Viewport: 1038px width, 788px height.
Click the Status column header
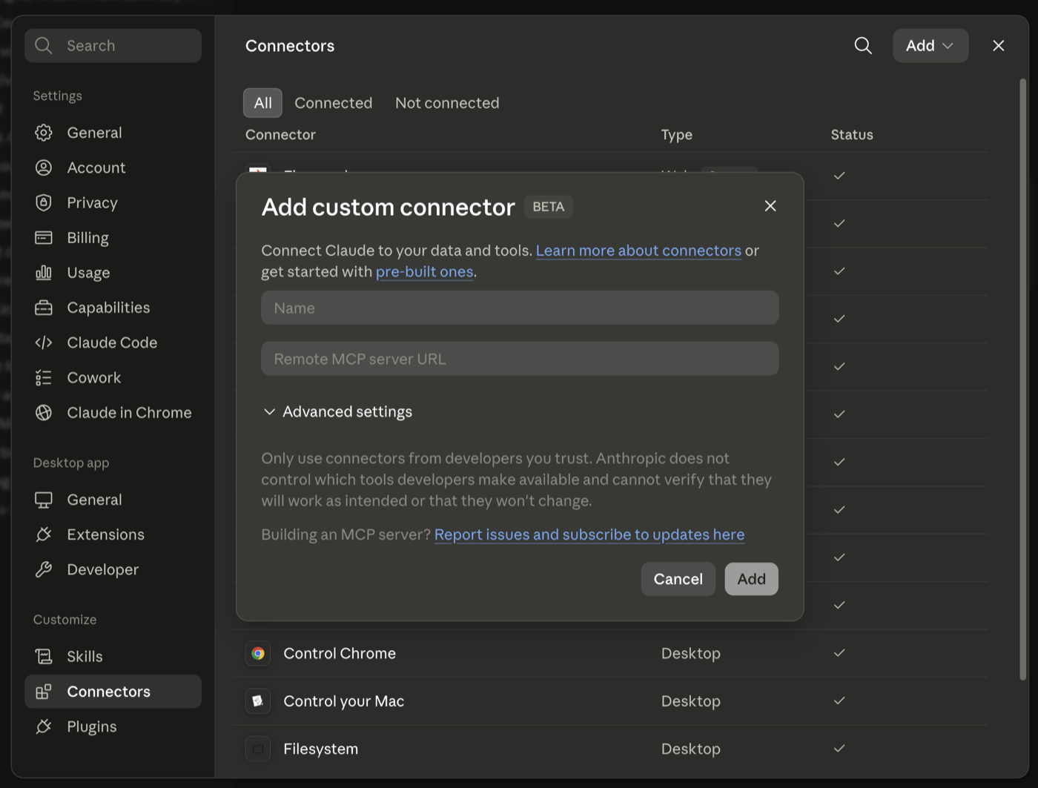coord(852,134)
